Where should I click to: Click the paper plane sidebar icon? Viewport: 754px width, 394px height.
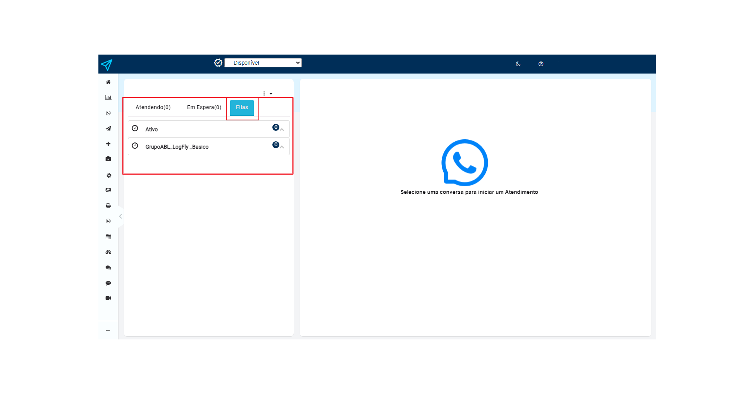[108, 128]
